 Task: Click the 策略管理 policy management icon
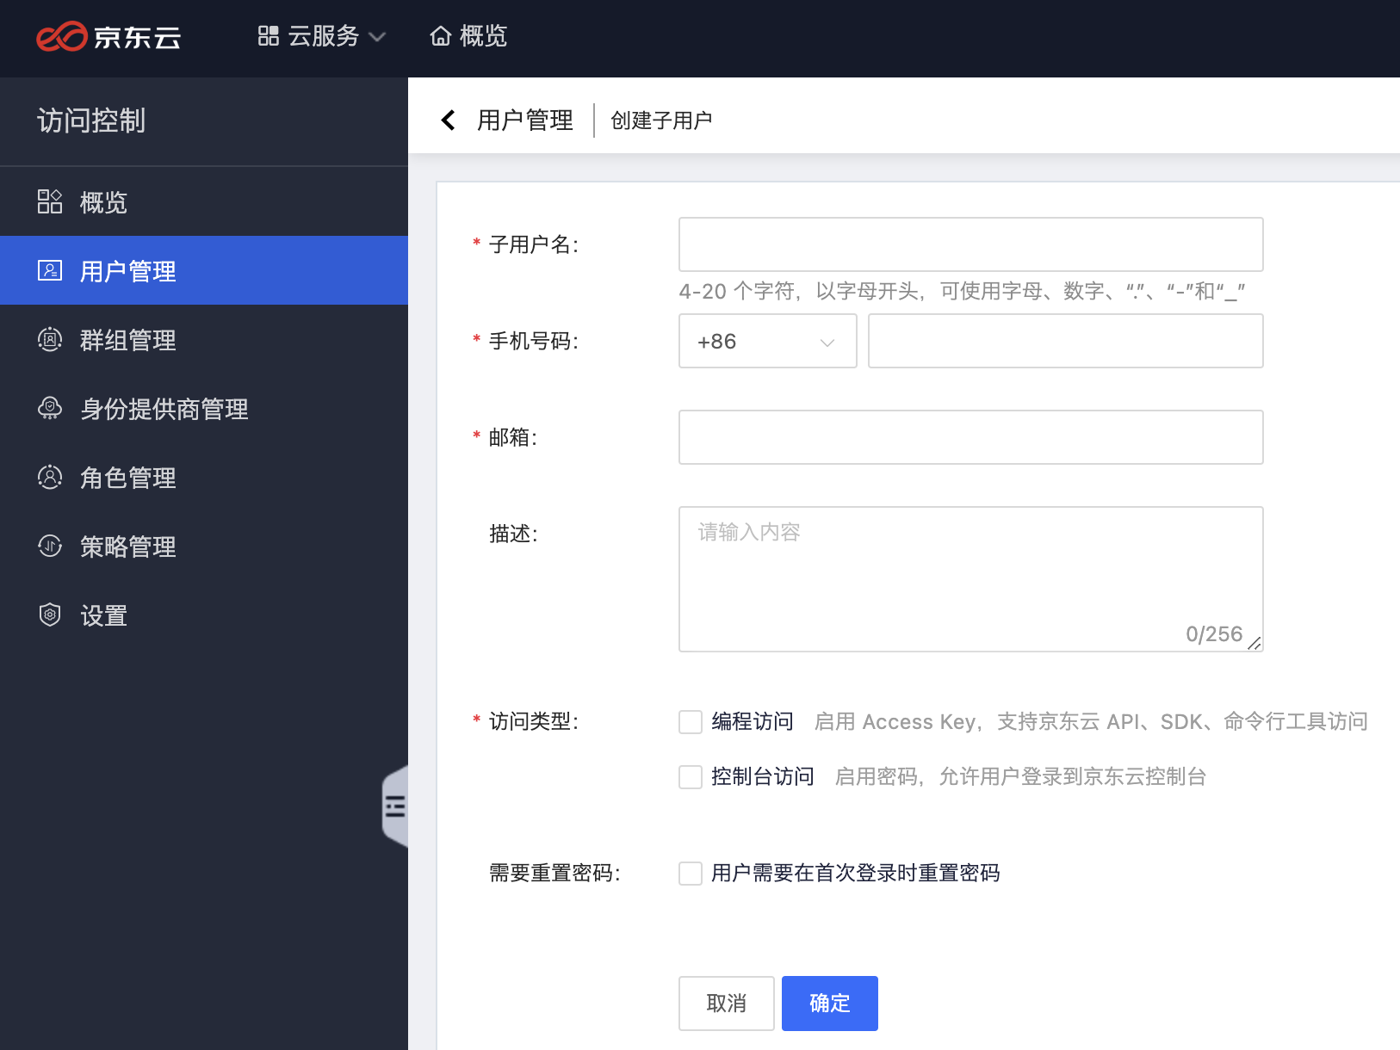coord(50,547)
